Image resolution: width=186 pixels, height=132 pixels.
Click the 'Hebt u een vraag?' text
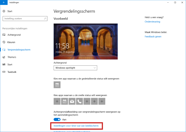[x=154, y=17]
